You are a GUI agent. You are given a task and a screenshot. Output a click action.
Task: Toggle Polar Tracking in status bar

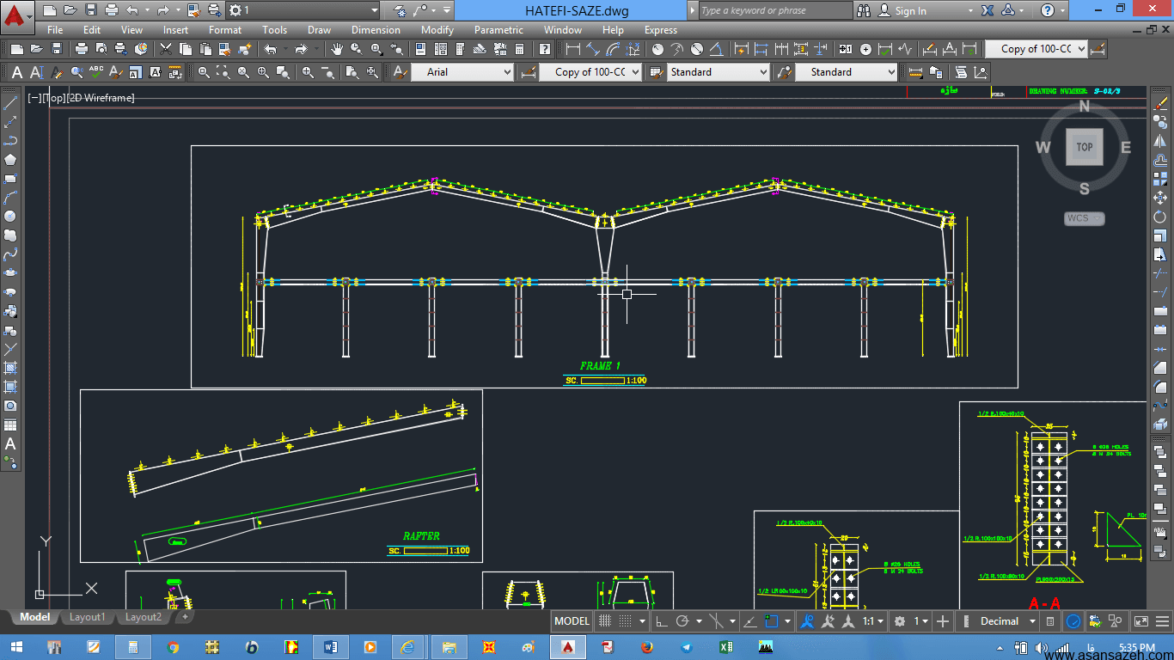(x=682, y=620)
